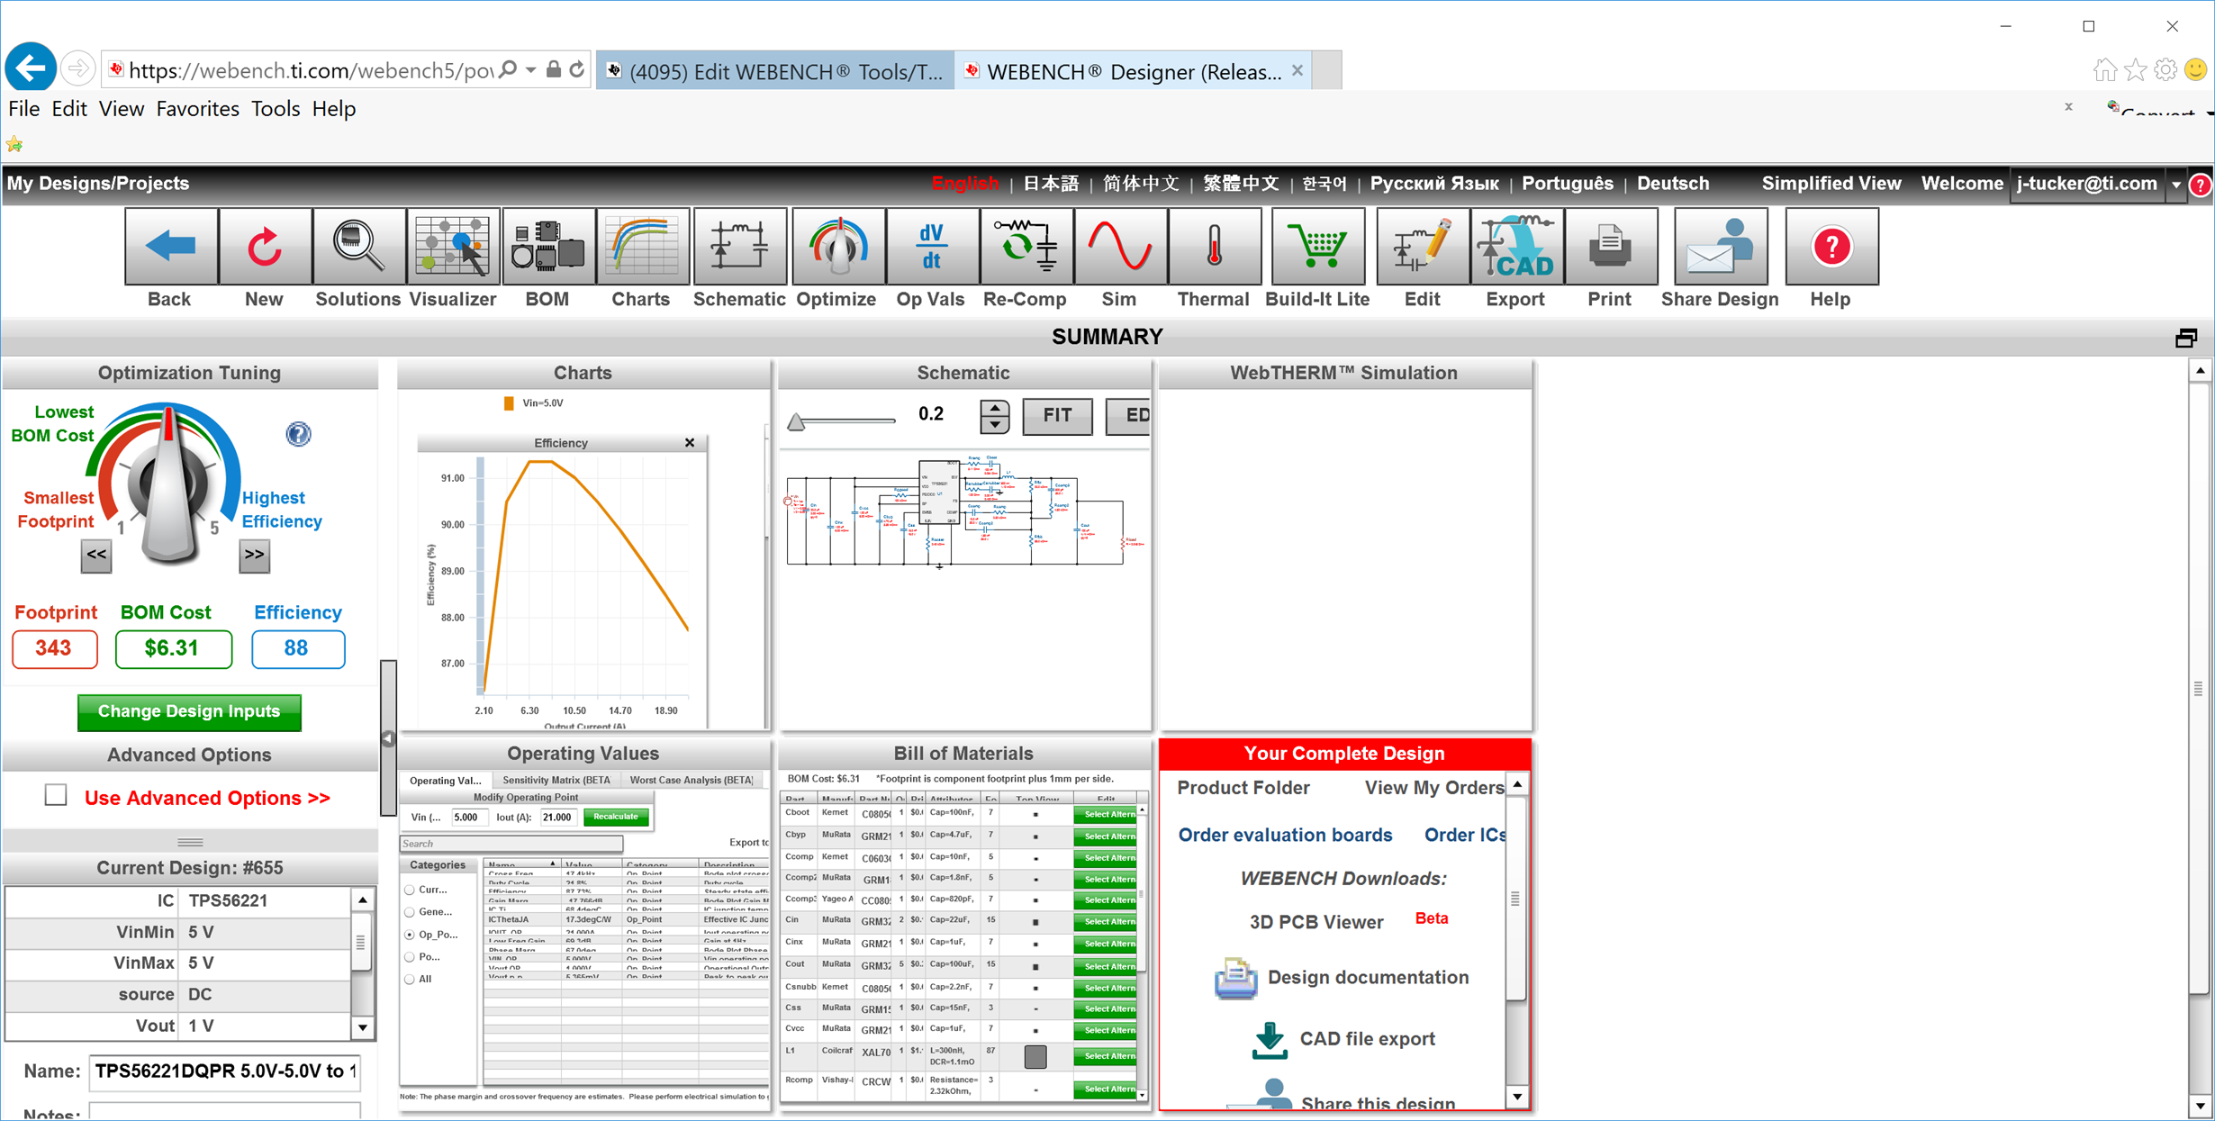Open the Optimize dial icon
Image resolution: width=2215 pixels, height=1121 pixels.
click(x=837, y=247)
